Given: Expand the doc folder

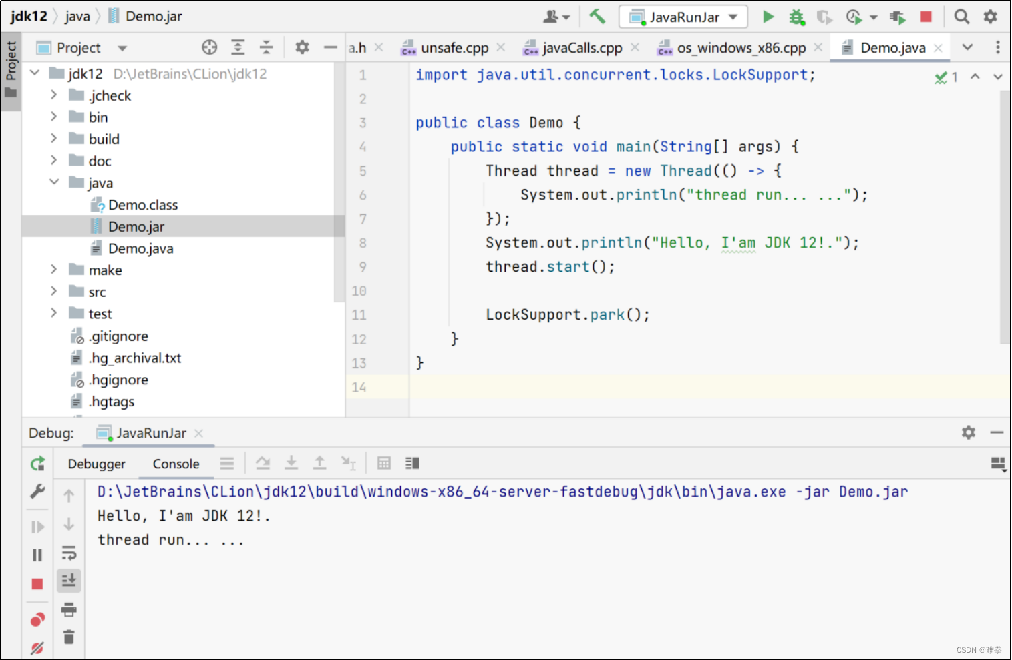Looking at the screenshot, I should (54, 160).
